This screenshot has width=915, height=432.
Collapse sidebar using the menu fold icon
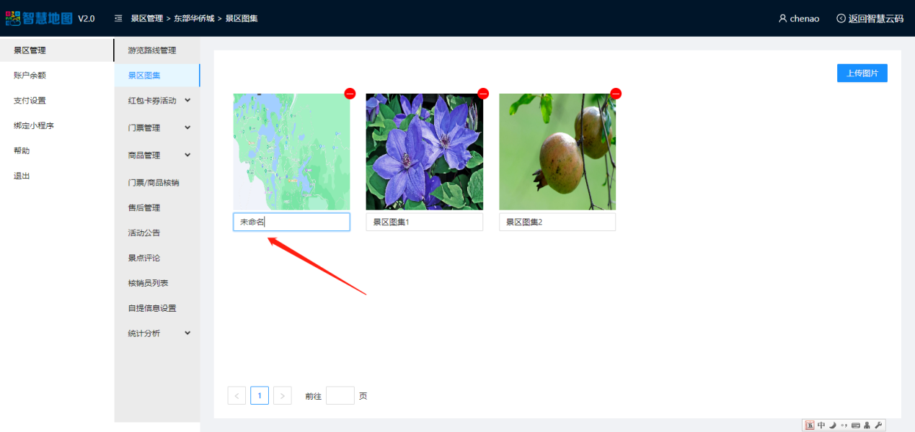(118, 19)
